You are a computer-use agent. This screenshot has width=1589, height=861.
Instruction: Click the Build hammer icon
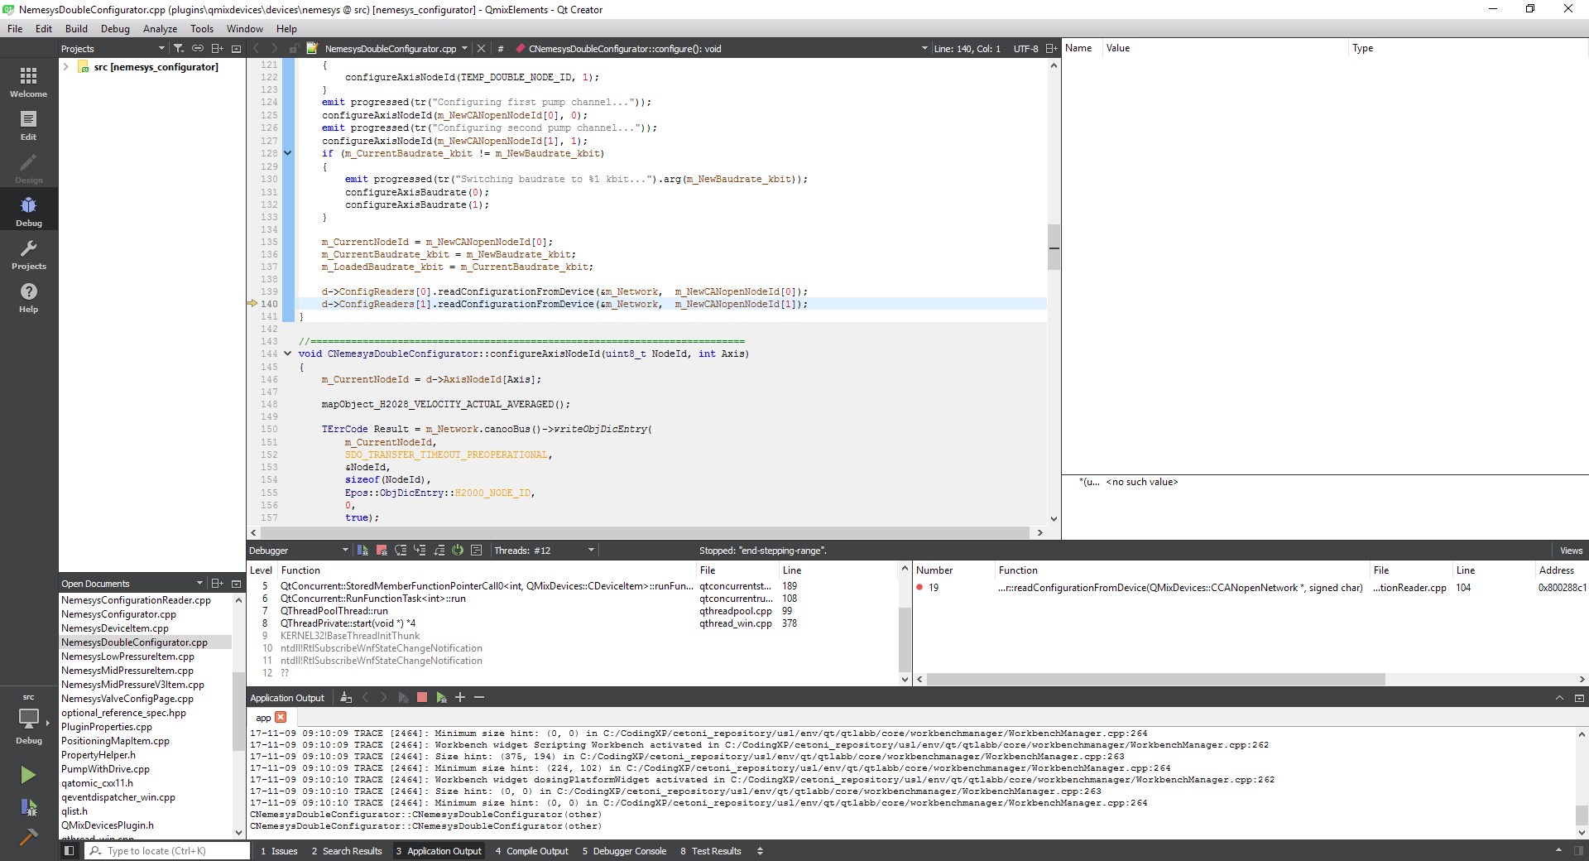click(x=28, y=837)
